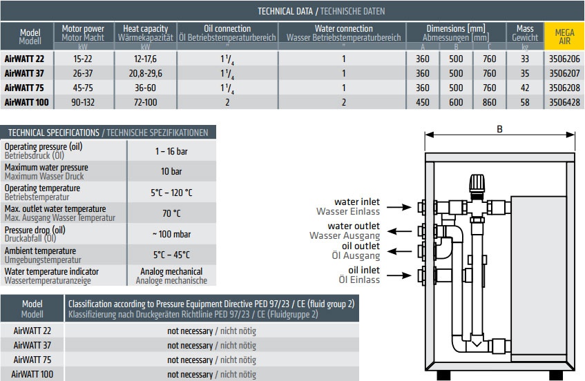Select ambient temperature 5°C – 45°C
585x381 pixels.
171,255
